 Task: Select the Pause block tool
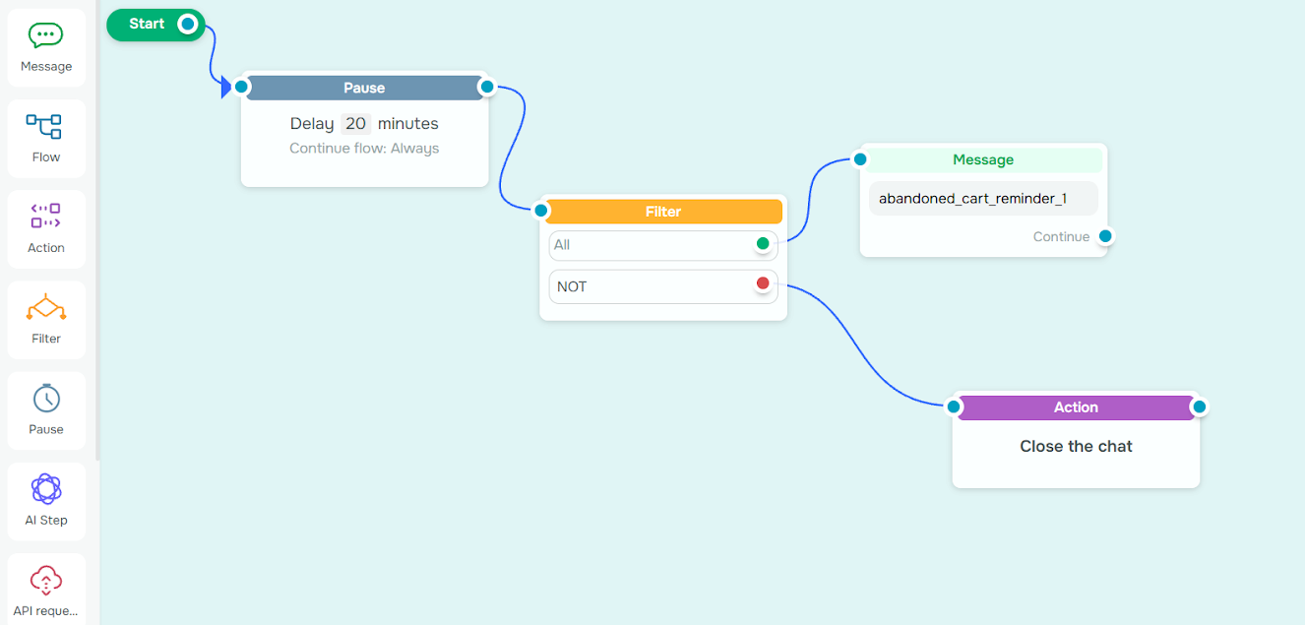point(45,409)
